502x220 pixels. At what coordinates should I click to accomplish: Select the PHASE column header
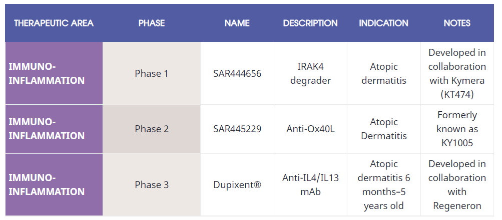click(152, 23)
